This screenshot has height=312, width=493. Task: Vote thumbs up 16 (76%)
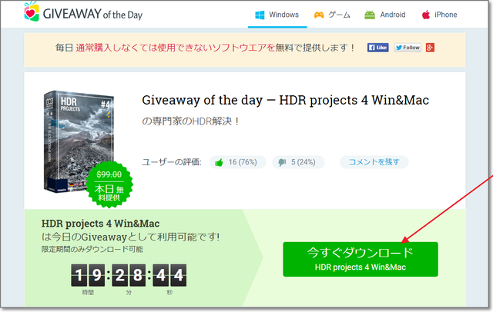pyautogui.click(x=238, y=162)
